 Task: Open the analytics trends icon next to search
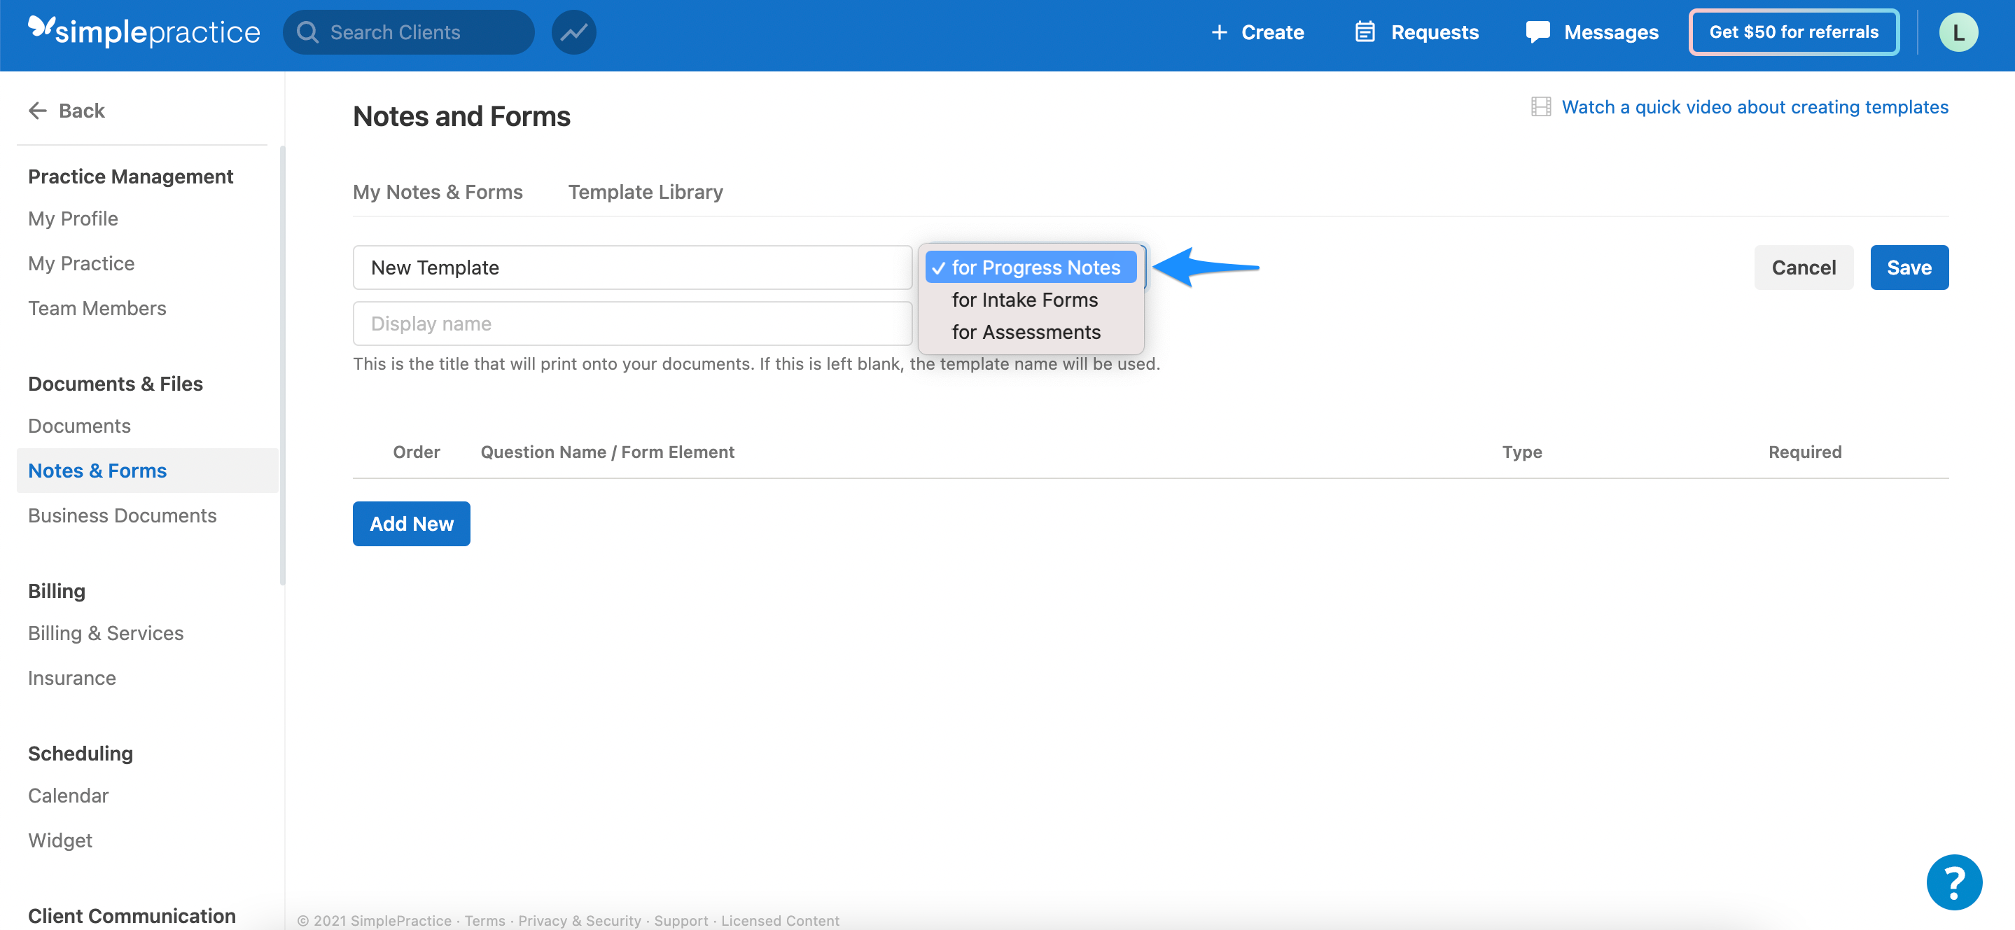point(573,32)
